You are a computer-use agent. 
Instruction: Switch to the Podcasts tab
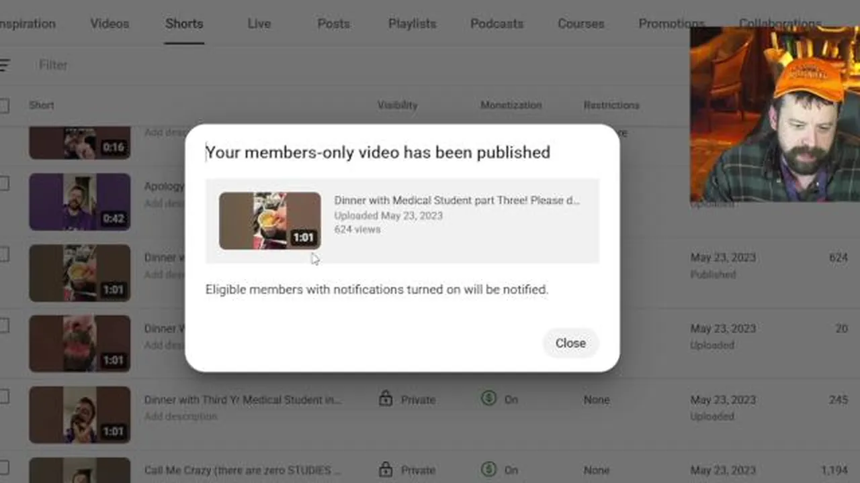pyautogui.click(x=497, y=23)
